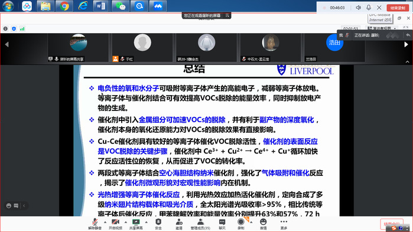The width and height of the screenshot is (413, 232).
Task: Click the red end recording button
Action: tap(398, 8)
